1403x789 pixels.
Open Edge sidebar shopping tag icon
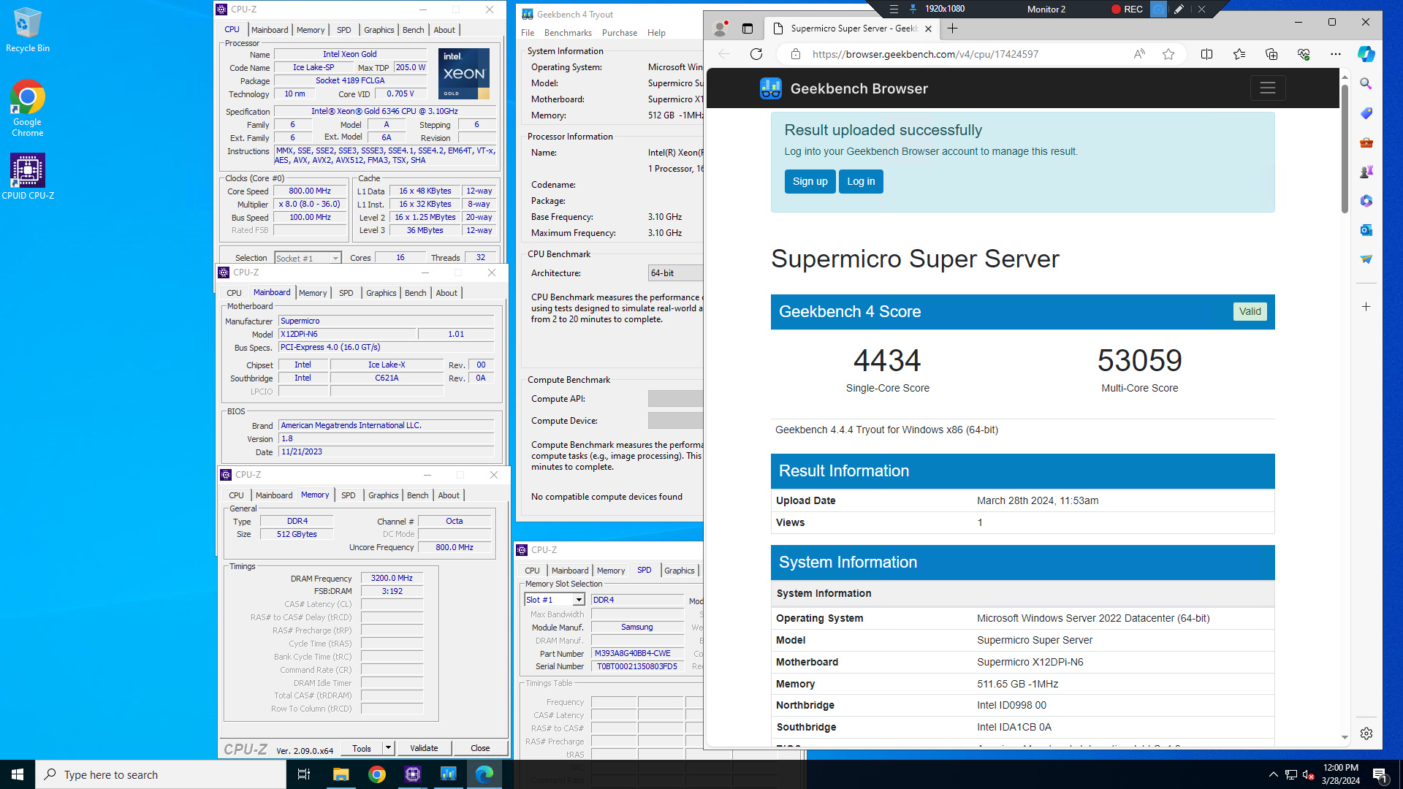pyautogui.click(x=1366, y=113)
